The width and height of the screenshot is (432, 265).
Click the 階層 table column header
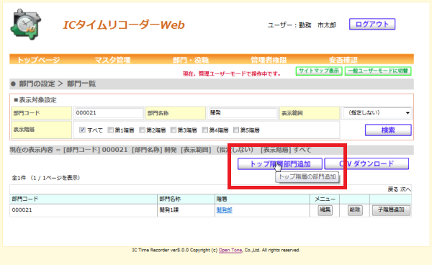[x=262, y=199]
